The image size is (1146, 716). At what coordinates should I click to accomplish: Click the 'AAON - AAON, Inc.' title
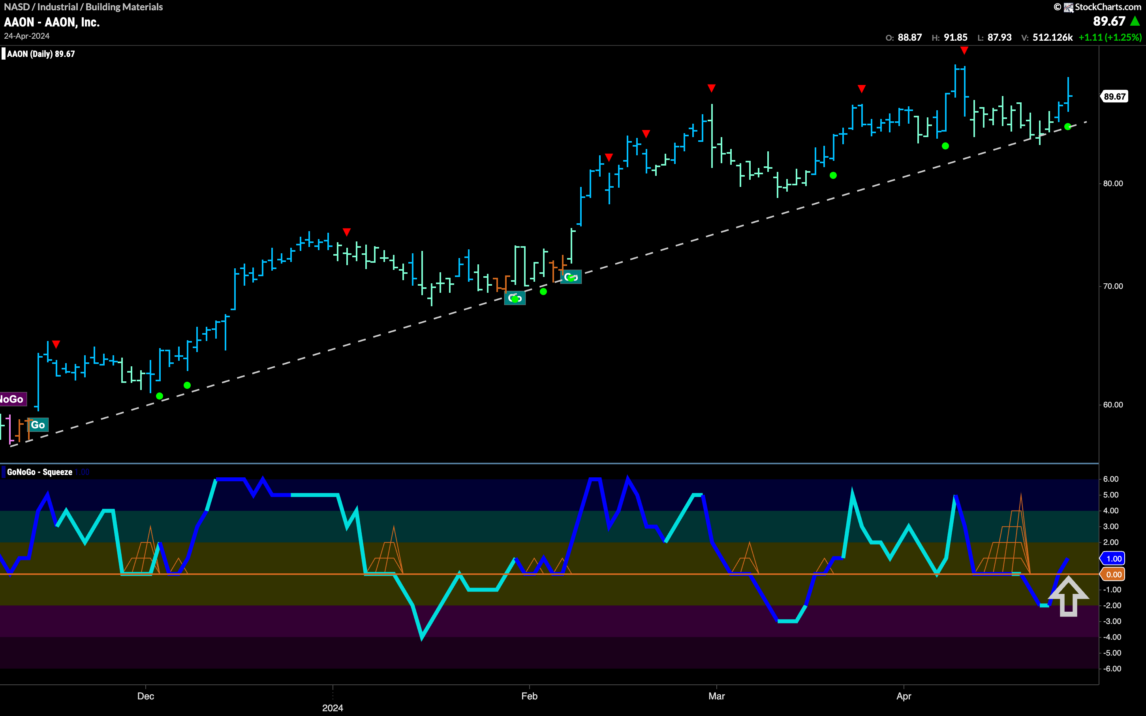pos(52,22)
